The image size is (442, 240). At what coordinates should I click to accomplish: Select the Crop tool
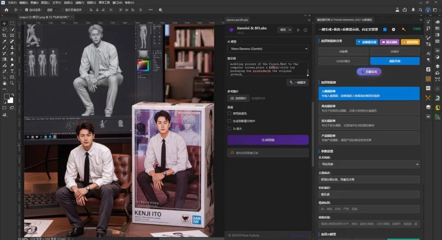pyautogui.click(x=5, y=36)
